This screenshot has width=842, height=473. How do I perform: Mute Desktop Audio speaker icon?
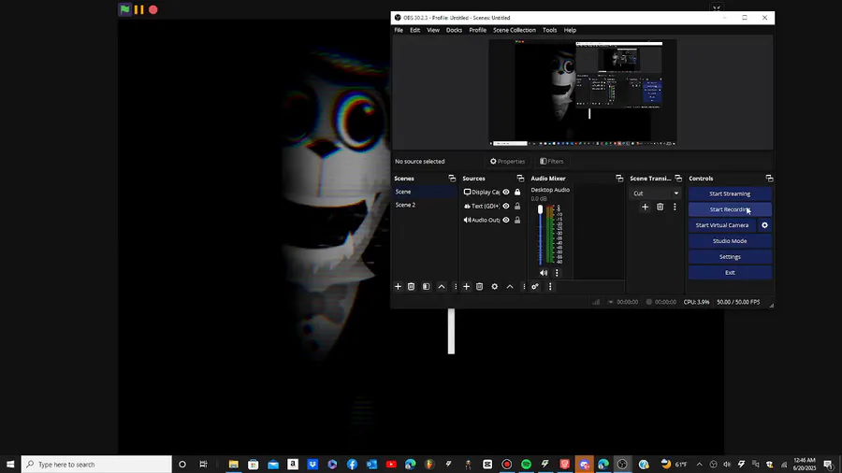[544, 272]
